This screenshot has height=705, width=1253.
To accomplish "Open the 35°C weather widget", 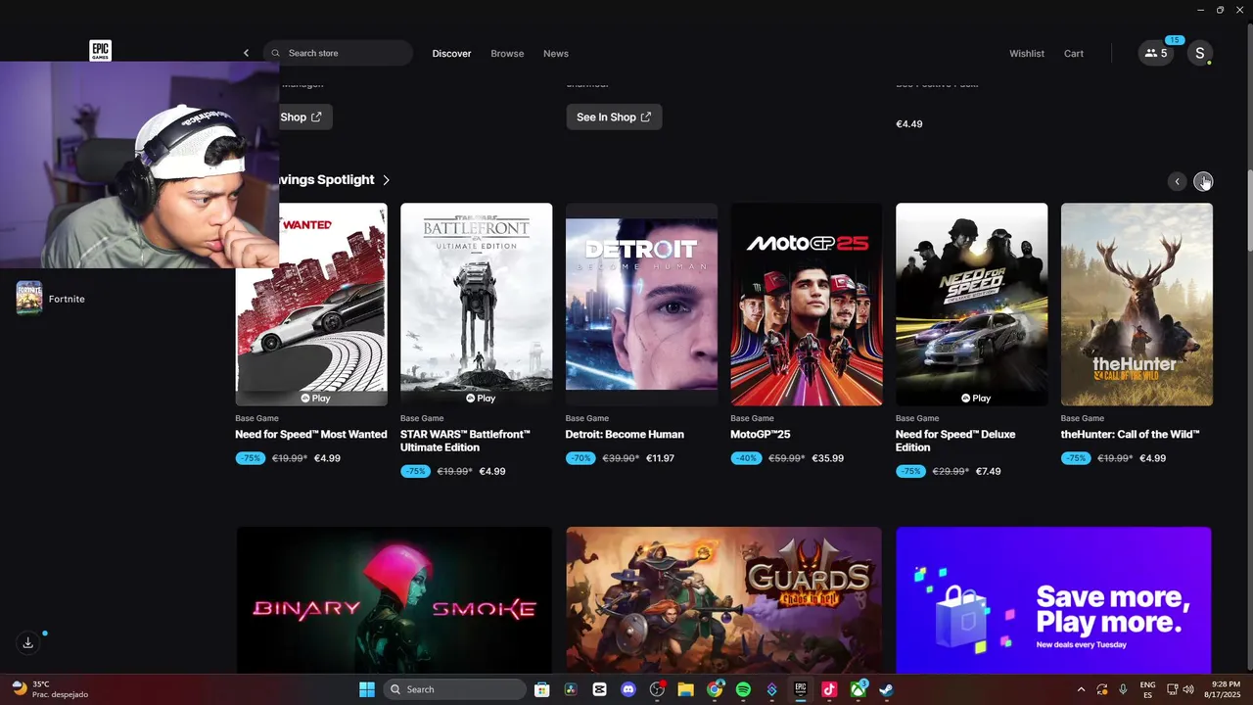I will tap(49, 689).
